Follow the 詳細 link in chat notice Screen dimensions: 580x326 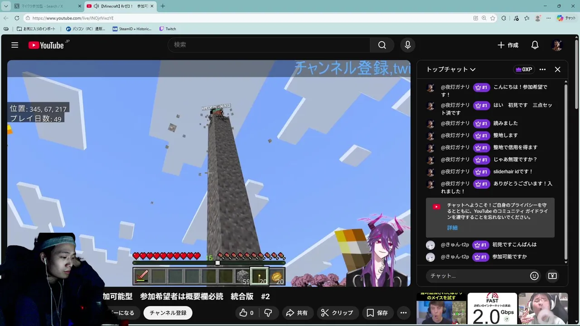click(452, 228)
